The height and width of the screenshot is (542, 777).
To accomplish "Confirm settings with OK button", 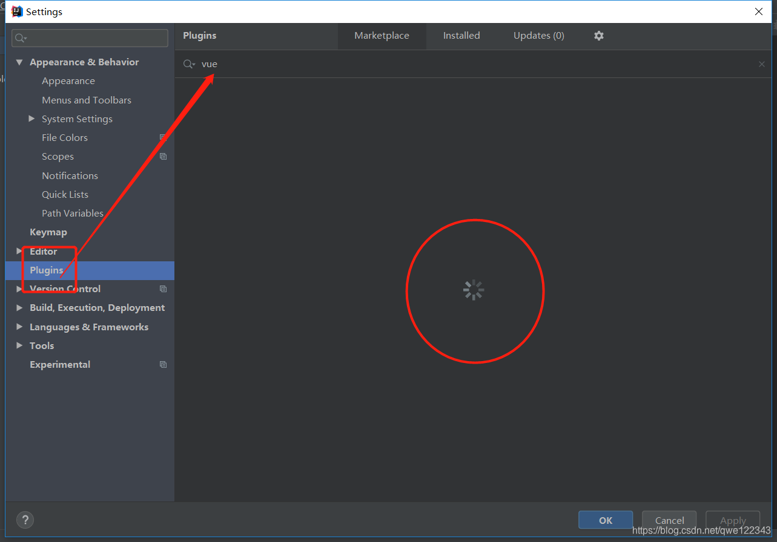I will click(x=606, y=520).
